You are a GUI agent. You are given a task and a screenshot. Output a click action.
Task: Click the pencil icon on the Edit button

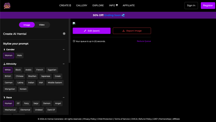(85, 31)
